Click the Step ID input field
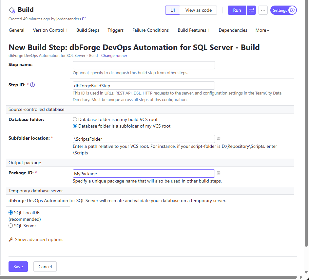This screenshot has height=280, width=309. pos(144,86)
